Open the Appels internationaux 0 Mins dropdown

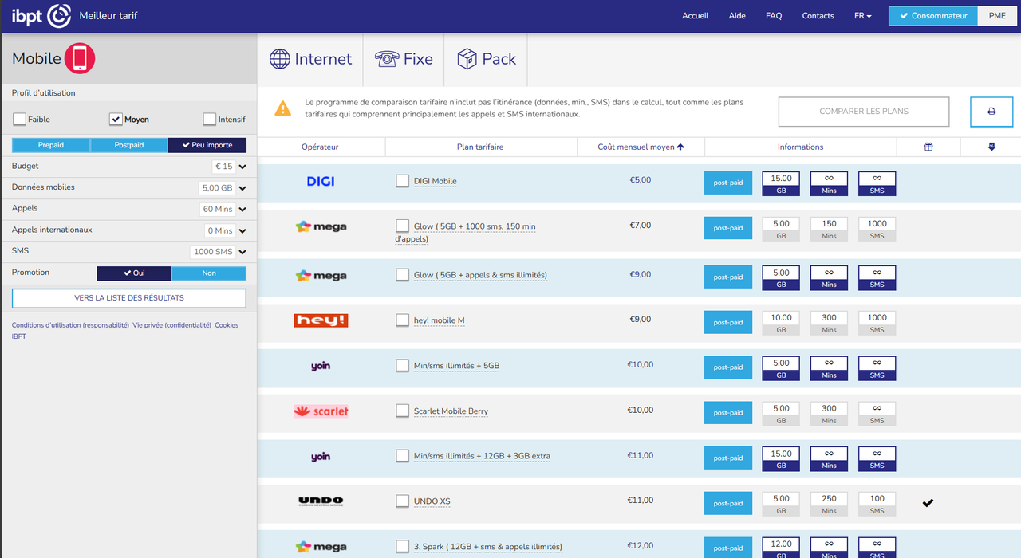[226, 230]
